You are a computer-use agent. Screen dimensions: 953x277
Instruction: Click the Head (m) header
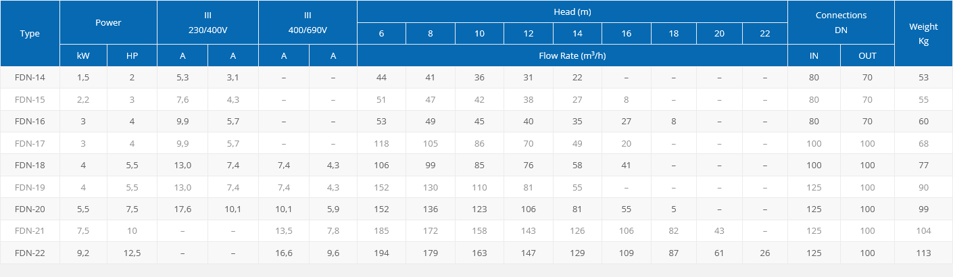point(572,11)
